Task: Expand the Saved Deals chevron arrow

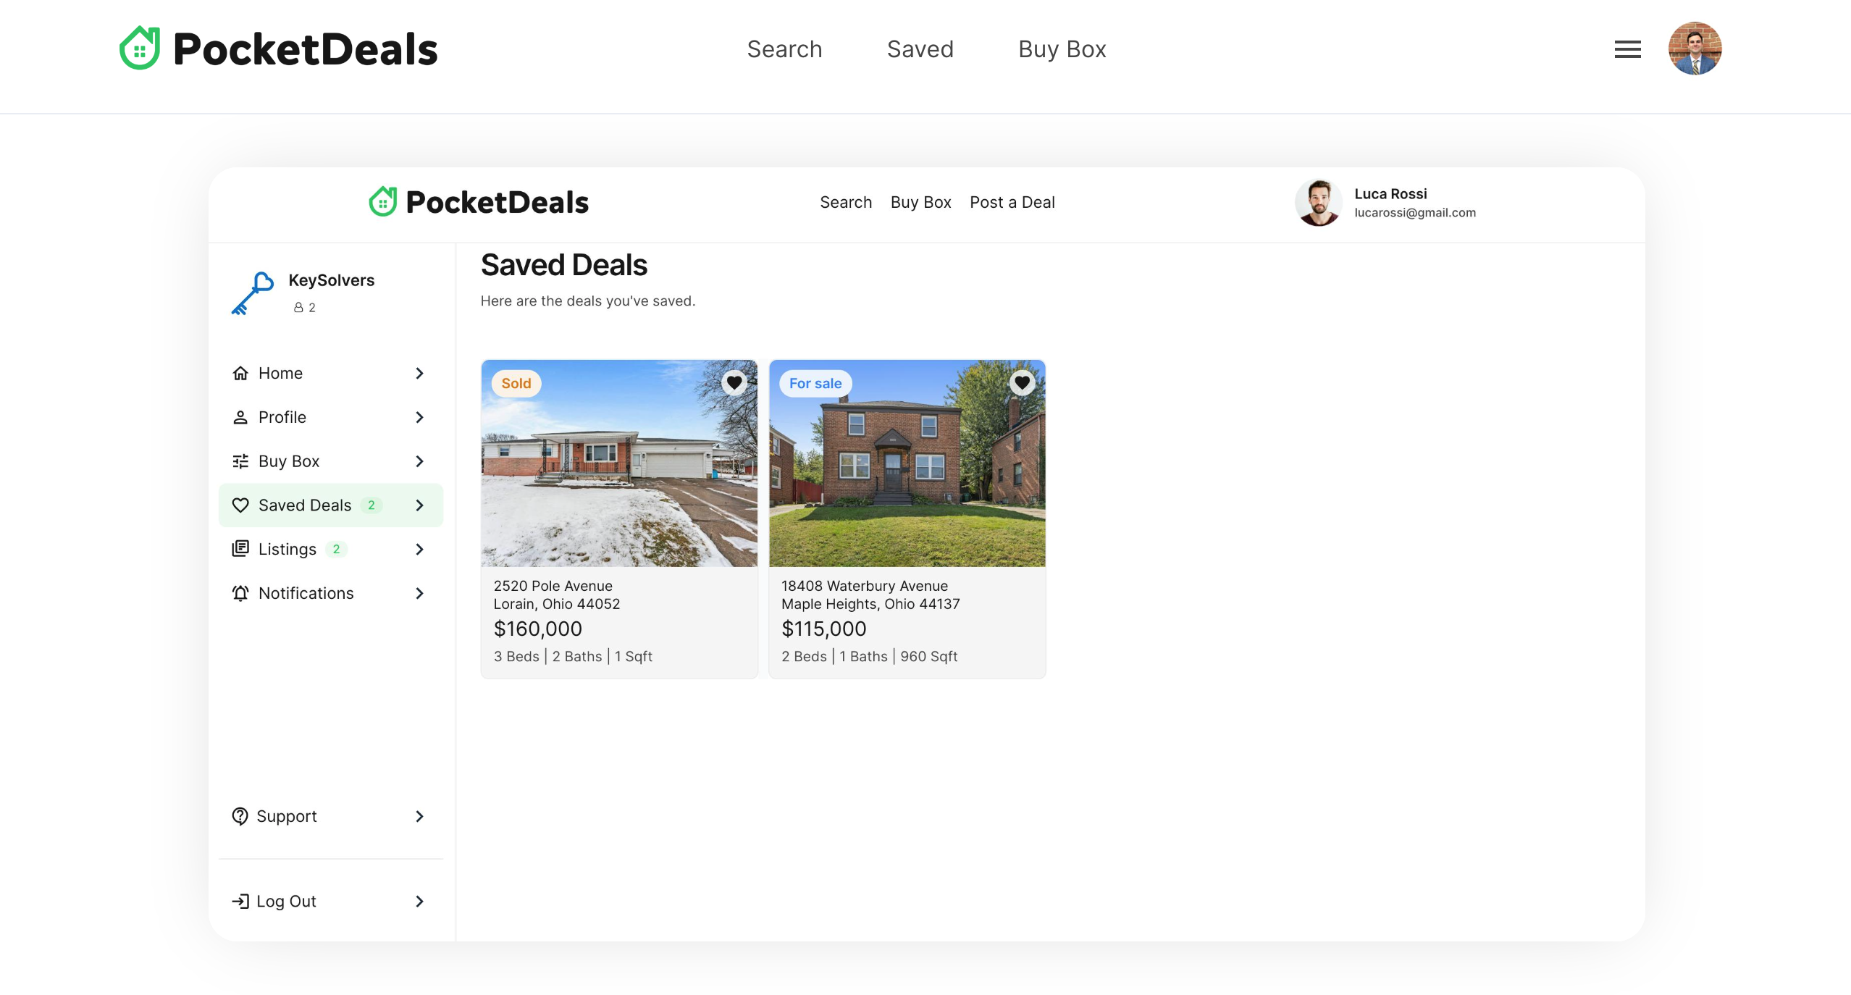Action: [x=419, y=505]
